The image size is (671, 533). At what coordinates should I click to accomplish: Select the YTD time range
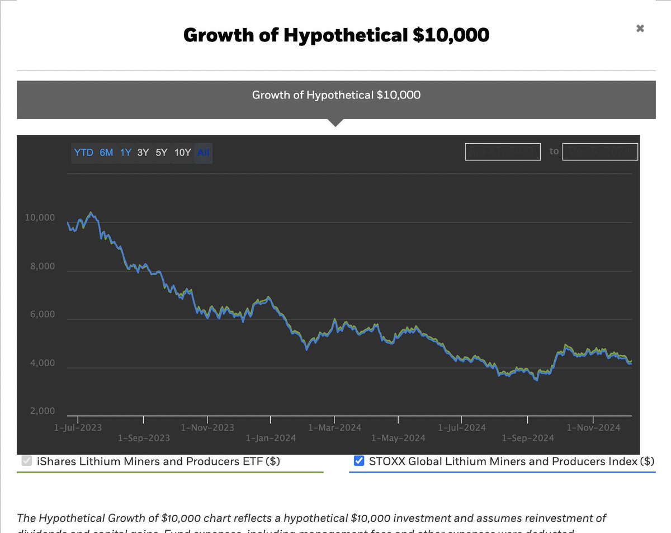click(x=84, y=152)
